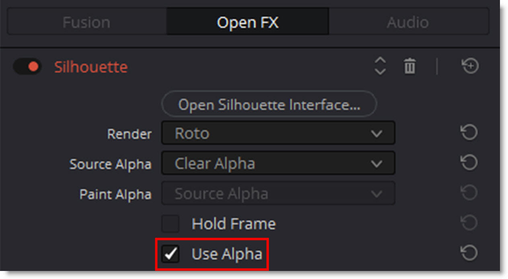The width and height of the screenshot is (508, 279).
Task: Switch to the Fusion tab
Action: tap(86, 22)
